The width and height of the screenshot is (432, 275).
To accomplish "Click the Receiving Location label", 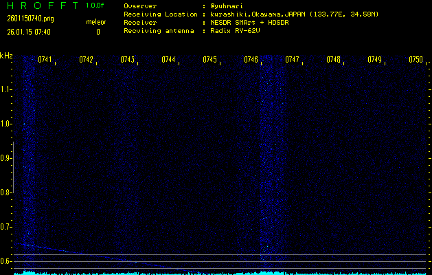I will (x=161, y=14).
